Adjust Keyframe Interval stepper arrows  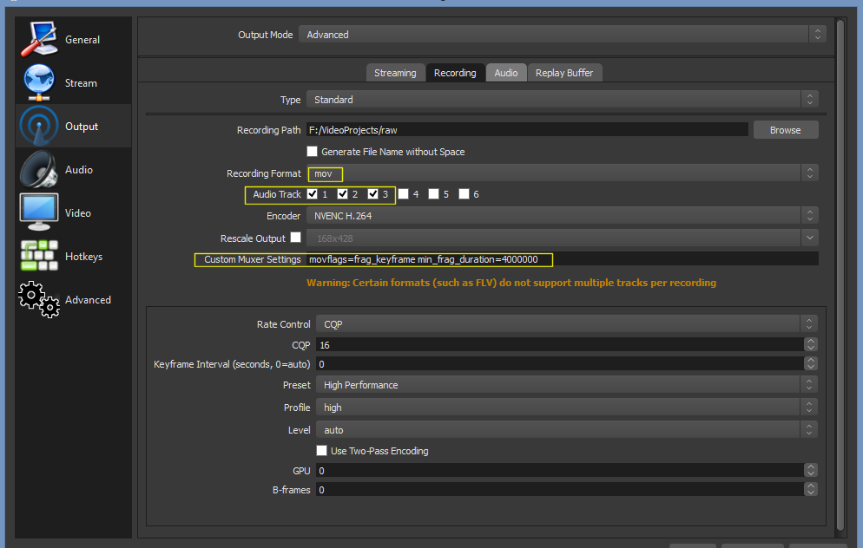click(x=810, y=364)
